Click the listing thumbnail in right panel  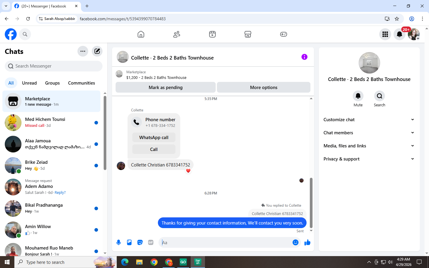pyautogui.click(x=369, y=63)
